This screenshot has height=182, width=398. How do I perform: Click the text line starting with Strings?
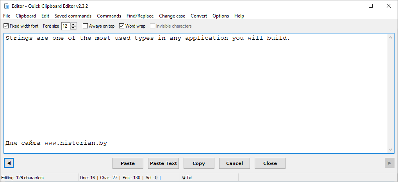[148, 38]
